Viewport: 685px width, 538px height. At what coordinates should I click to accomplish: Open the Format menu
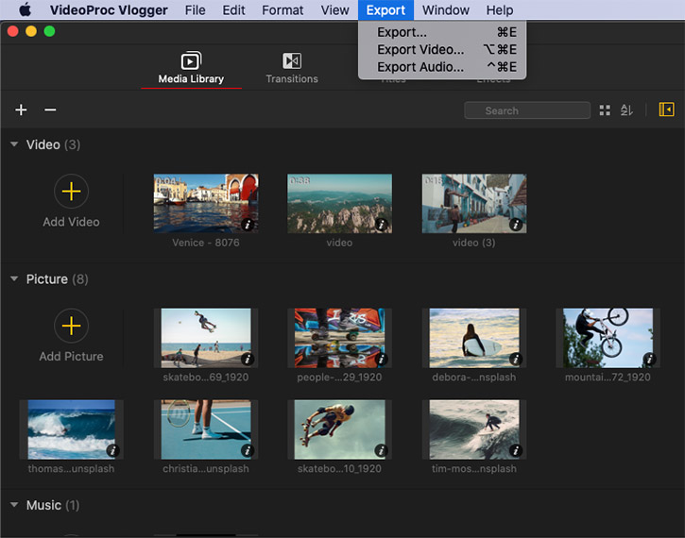click(283, 10)
